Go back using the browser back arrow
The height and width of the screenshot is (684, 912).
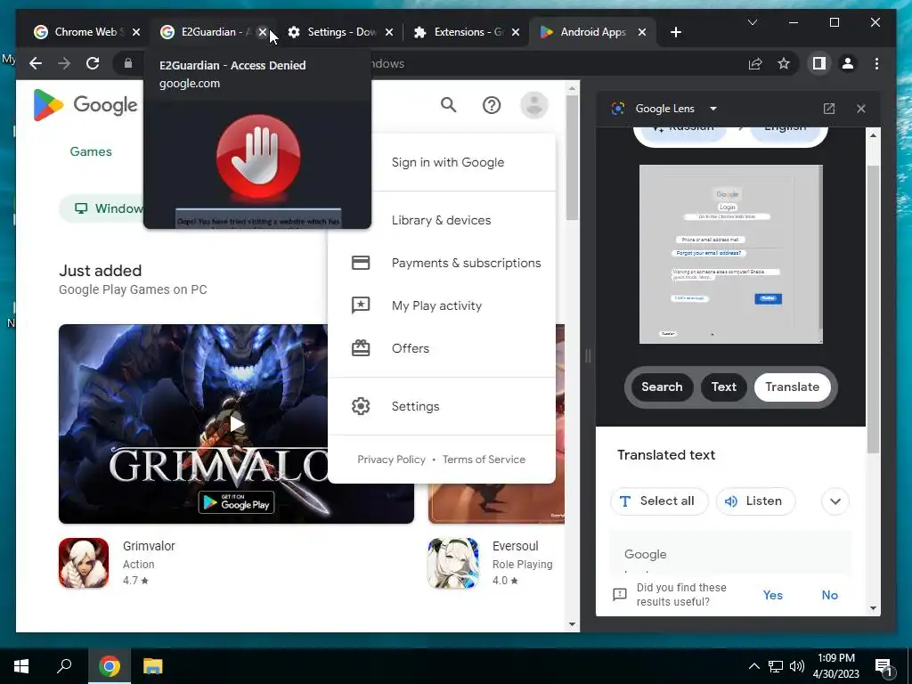pyautogui.click(x=36, y=63)
